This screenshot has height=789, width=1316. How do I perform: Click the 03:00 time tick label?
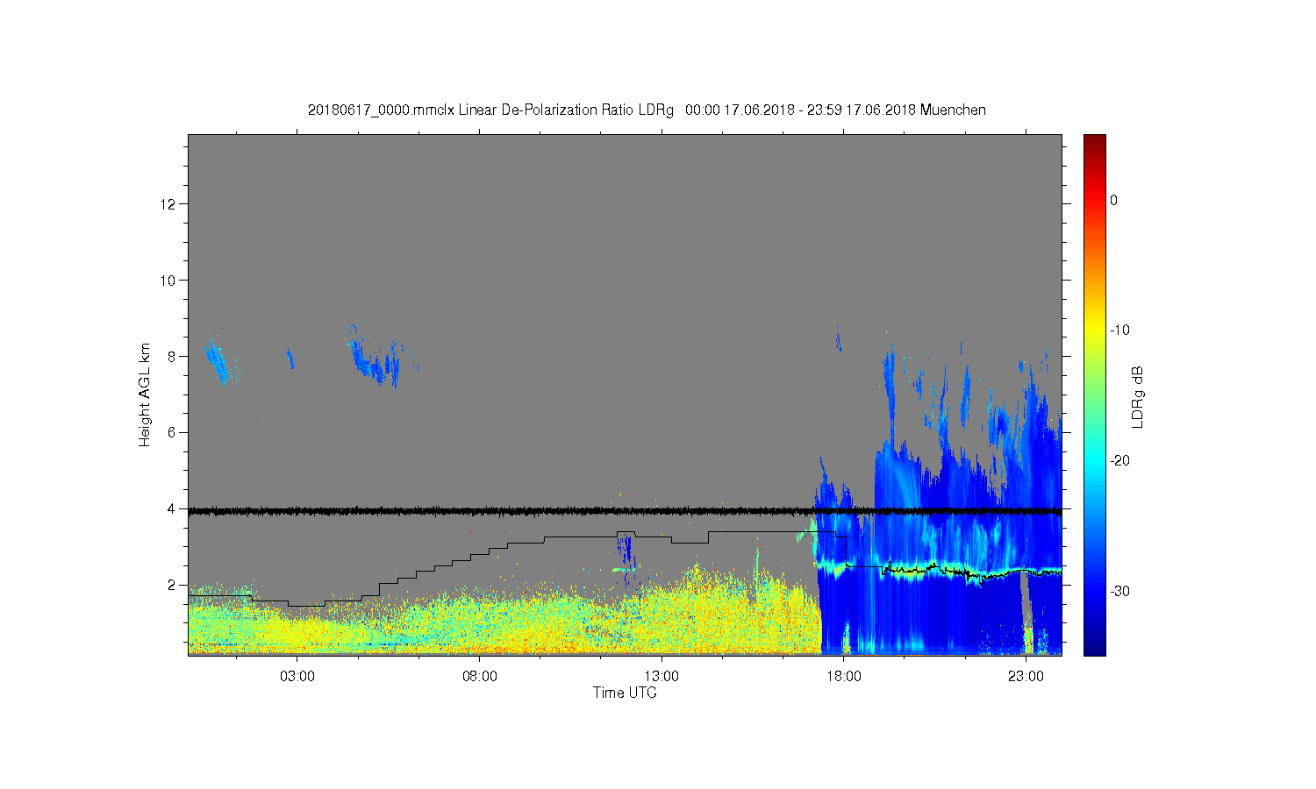(297, 676)
